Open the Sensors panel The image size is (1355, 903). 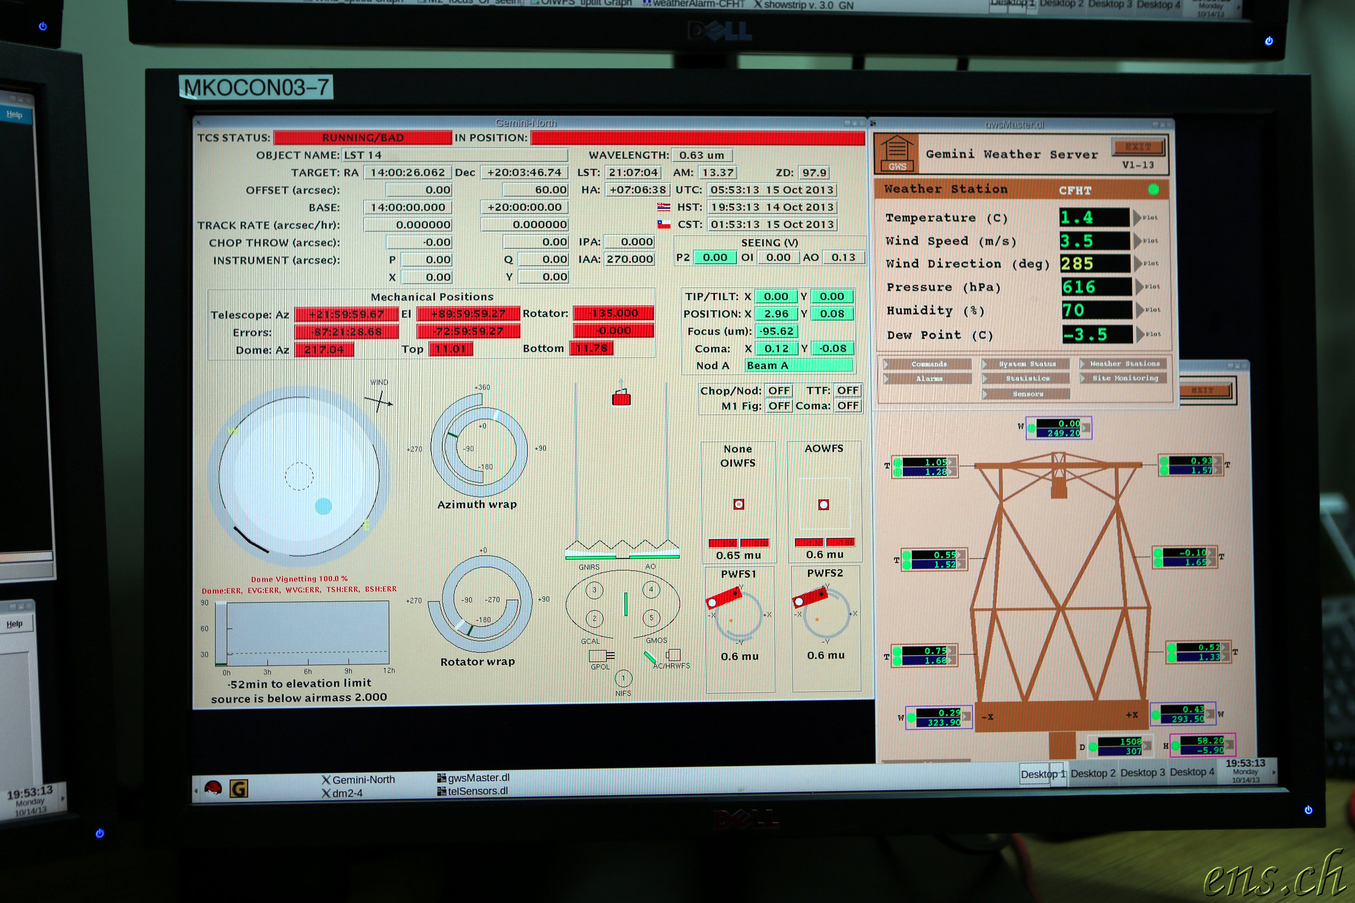(1026, 394)
